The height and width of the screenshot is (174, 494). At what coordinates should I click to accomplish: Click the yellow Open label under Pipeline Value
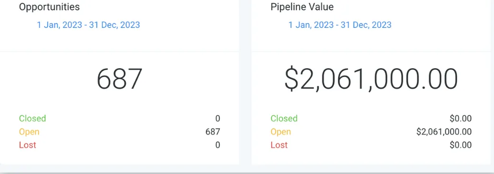pos(281,132)
